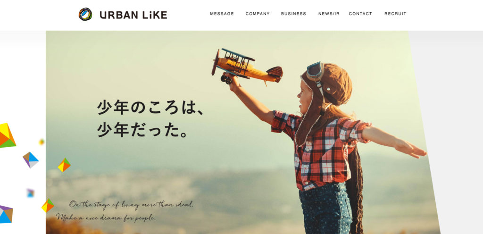This screenshot has width=483, height=234.
Task: Open the NEWS/IR section
Action: point(329,14)
